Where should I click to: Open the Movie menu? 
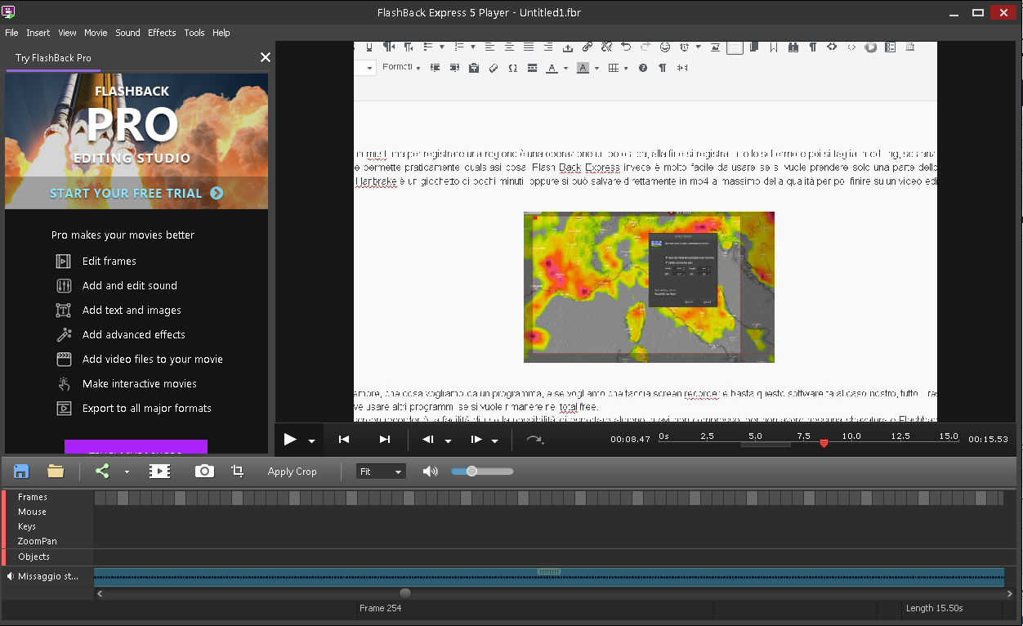[x=96, y=33]
